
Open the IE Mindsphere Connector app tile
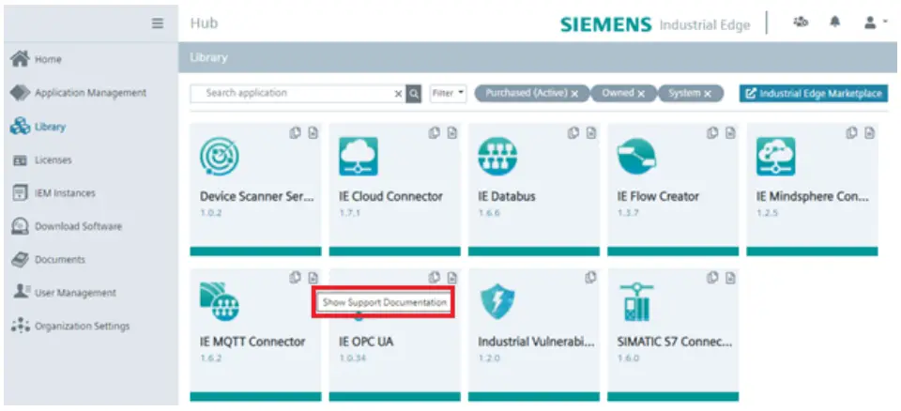pyautogui.click(x=812, y=190)
